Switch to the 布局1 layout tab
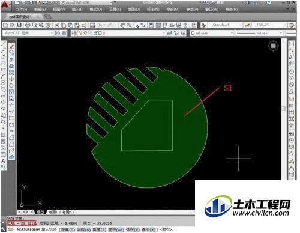 click(x=53, y=212)
